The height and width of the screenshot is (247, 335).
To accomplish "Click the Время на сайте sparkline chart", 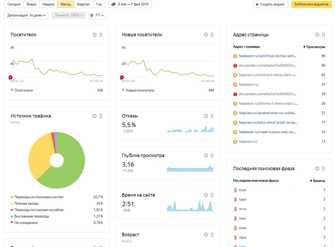I will (x=190, y=206).
